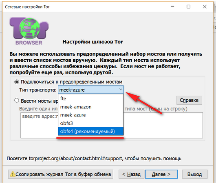Viewport: 216px width, 184px height.
Task: Click the warning icon on log button
Action: tap(13, 174)
